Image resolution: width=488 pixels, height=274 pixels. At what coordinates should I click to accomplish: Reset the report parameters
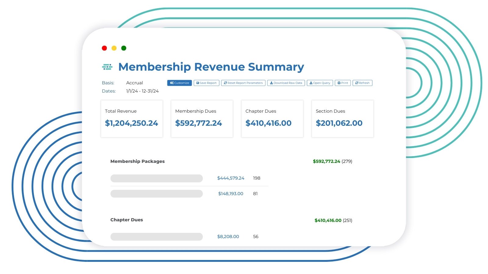pos(243,83)
